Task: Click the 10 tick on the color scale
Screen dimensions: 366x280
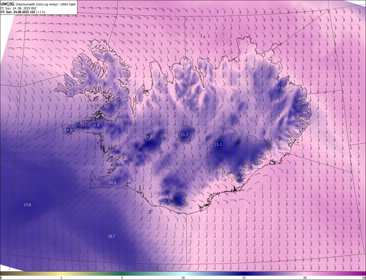Action: pyautogui.click(x=183, y=278)
